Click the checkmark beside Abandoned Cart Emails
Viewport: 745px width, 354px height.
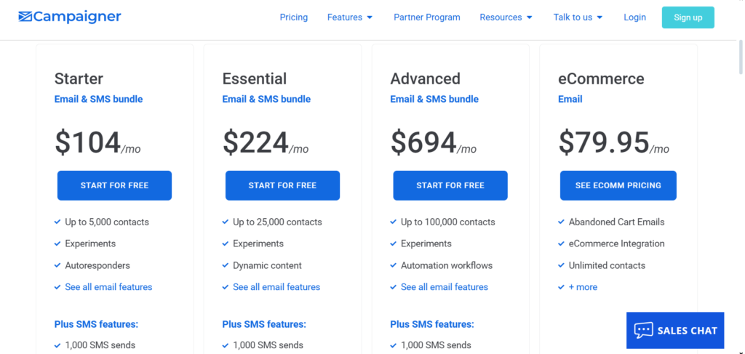pos(561,222)
